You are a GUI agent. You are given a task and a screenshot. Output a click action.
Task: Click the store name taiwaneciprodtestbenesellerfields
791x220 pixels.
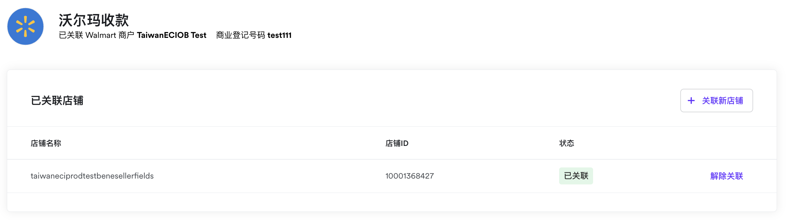coord(92,176)
